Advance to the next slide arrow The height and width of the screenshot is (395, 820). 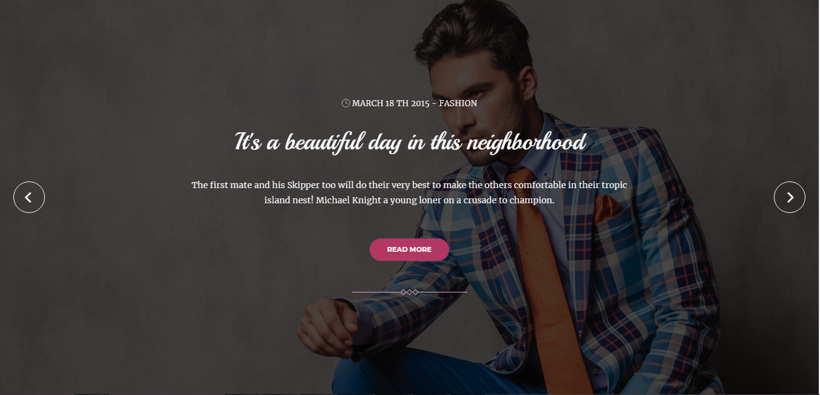(x=790, y=197)
